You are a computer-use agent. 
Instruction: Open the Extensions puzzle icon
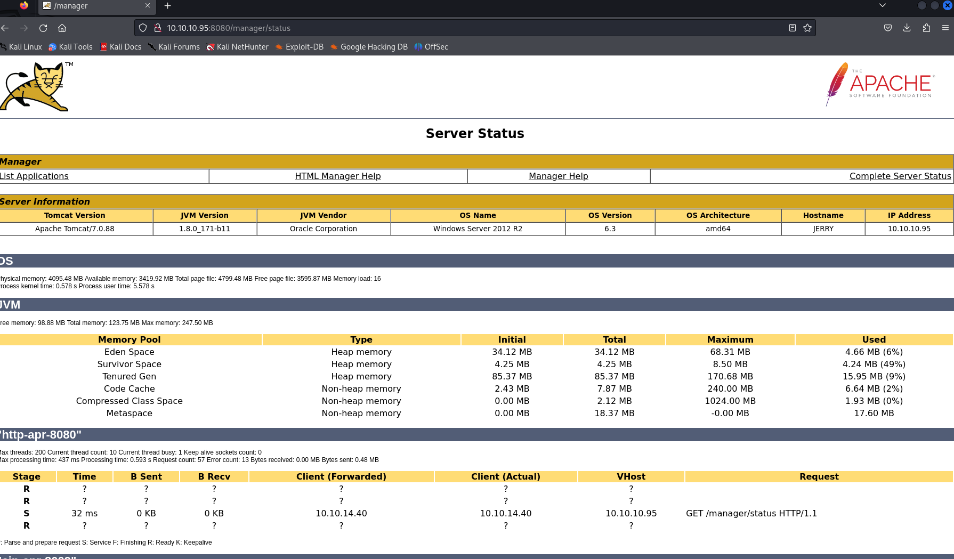coord(926,28)
